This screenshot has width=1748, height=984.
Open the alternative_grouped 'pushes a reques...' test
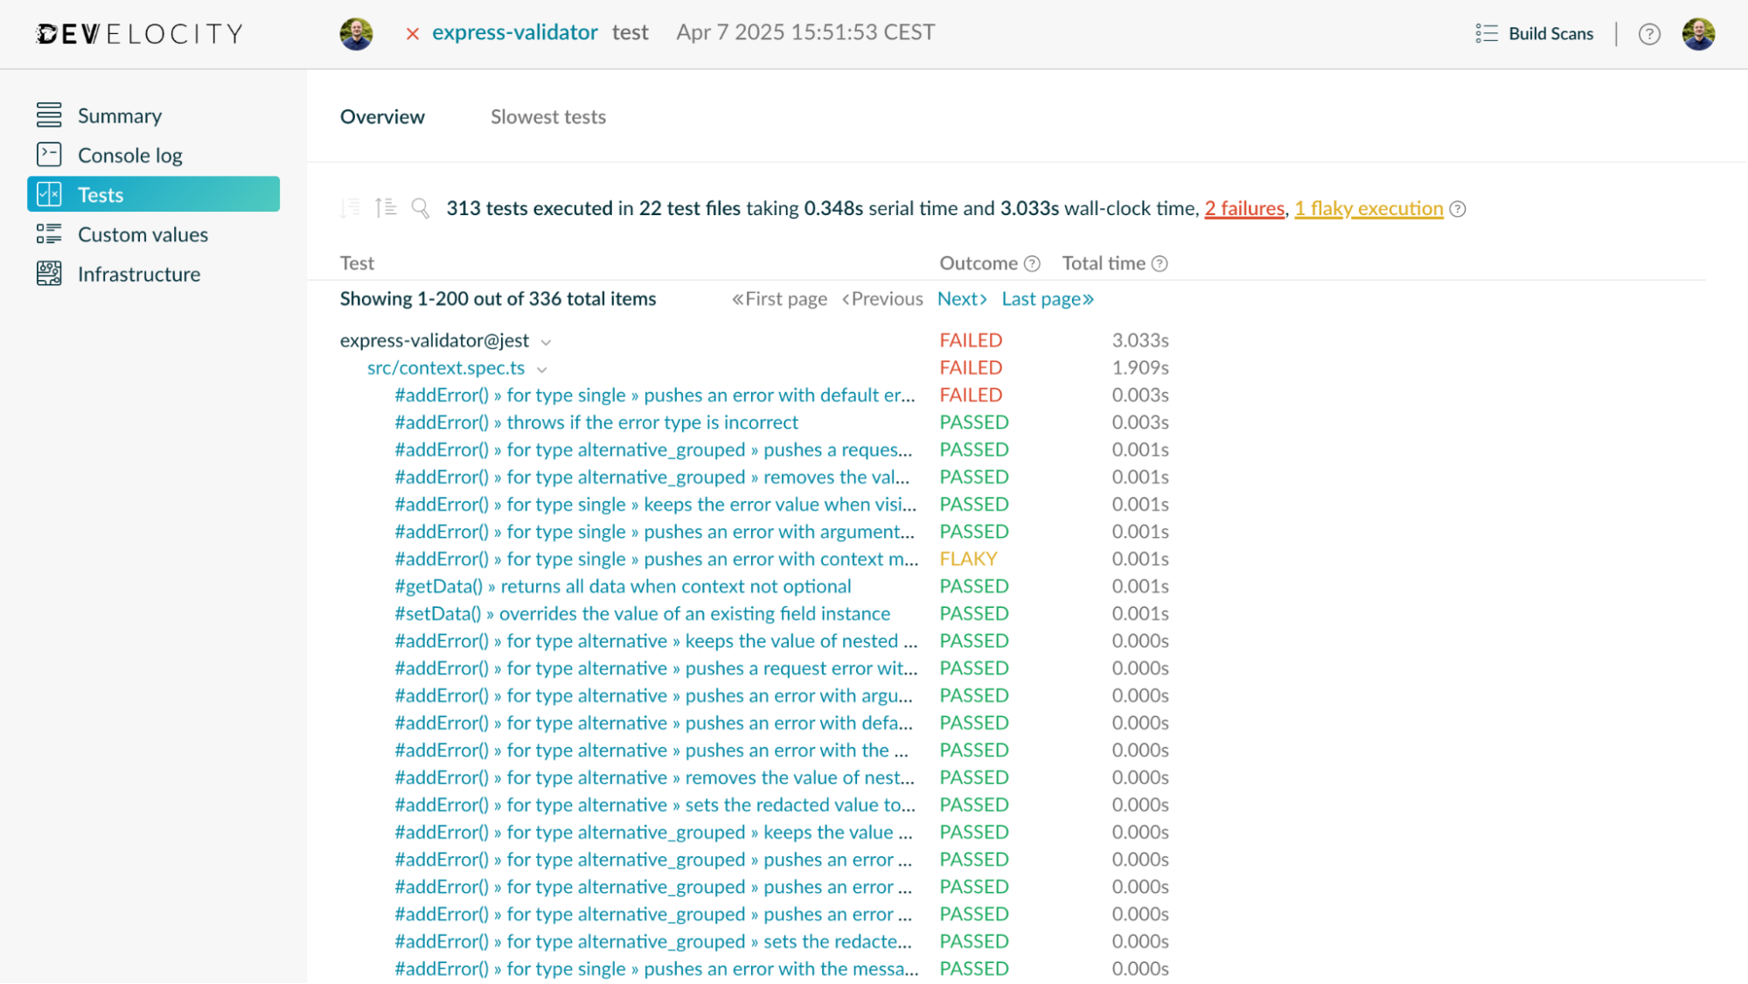653,450
